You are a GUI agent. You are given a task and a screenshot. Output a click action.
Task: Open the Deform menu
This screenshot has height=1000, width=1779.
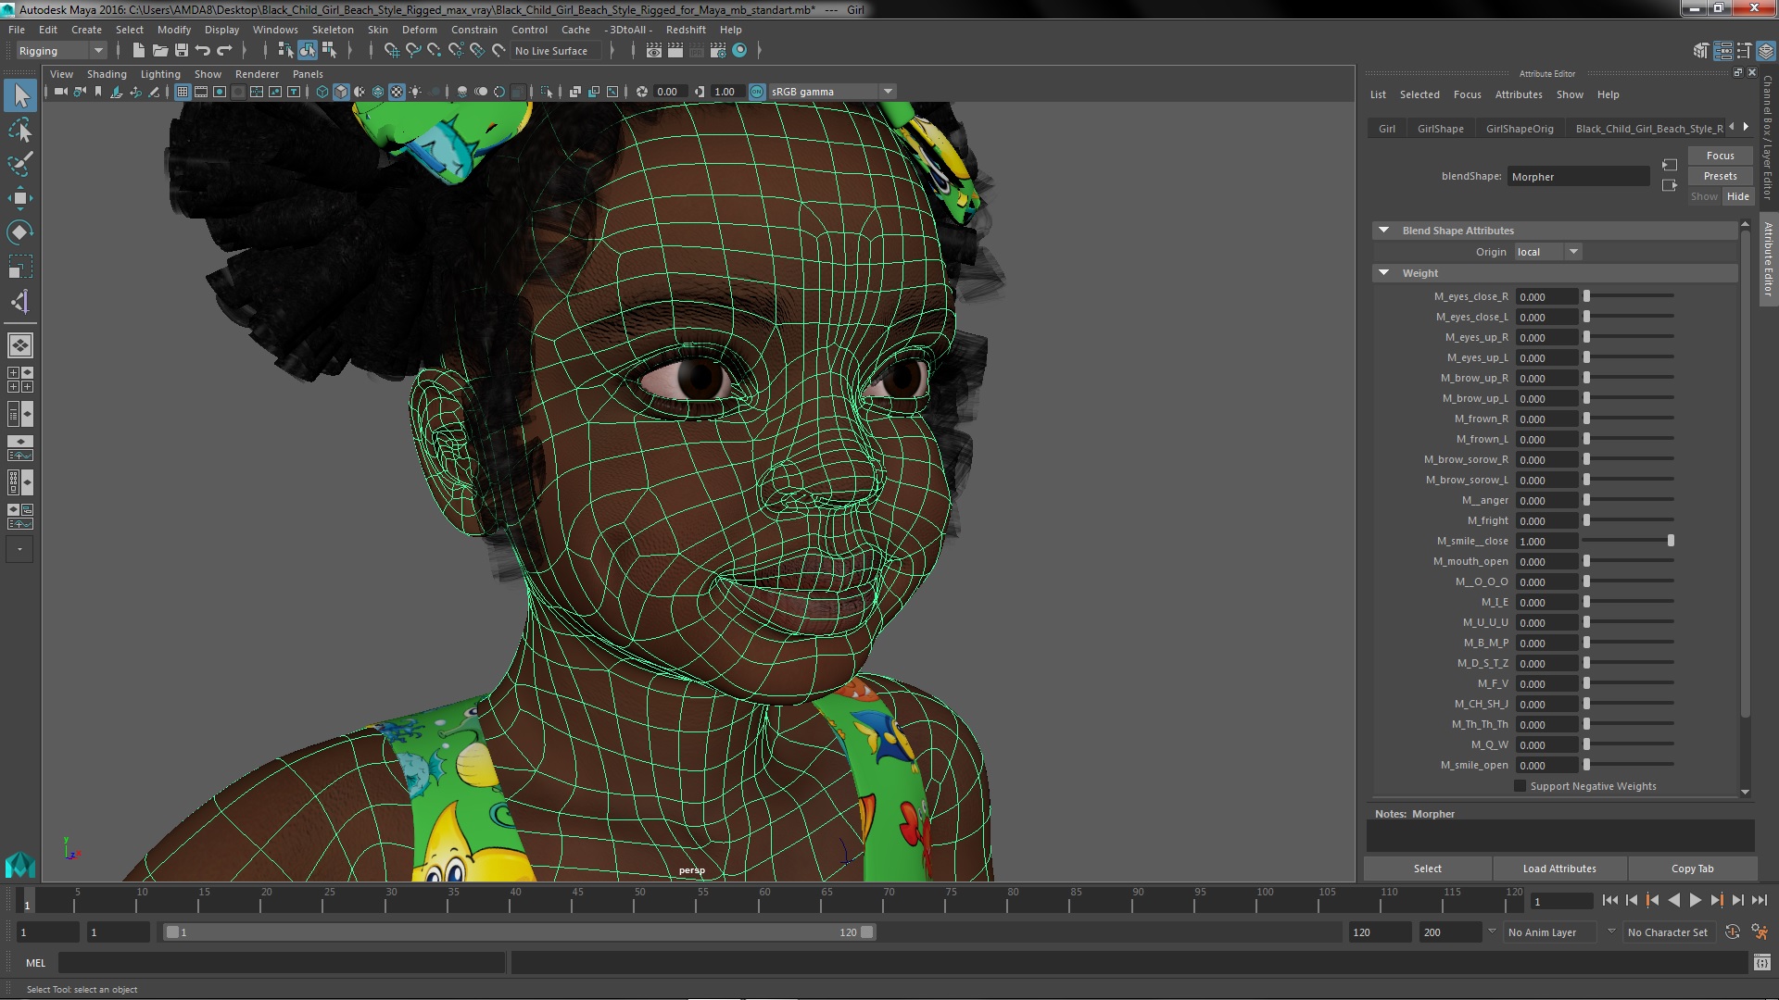(x=419, y=30)
